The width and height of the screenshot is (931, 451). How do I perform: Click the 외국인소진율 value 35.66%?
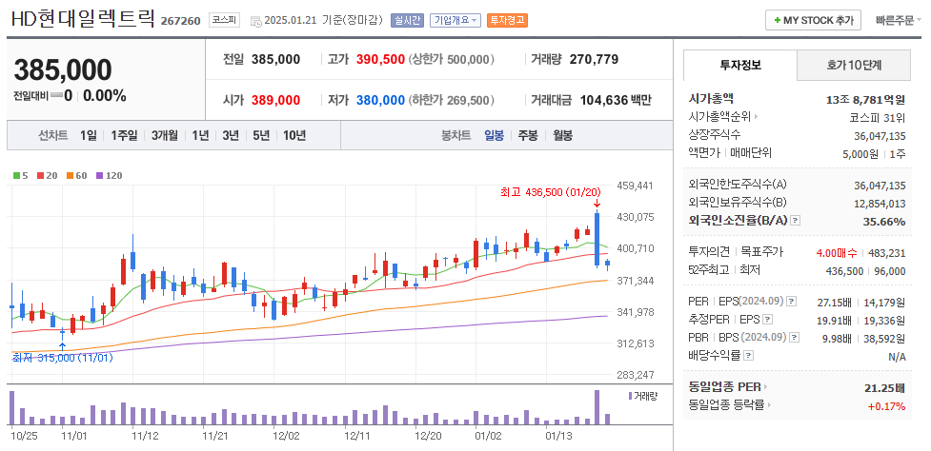coord(884,221)
